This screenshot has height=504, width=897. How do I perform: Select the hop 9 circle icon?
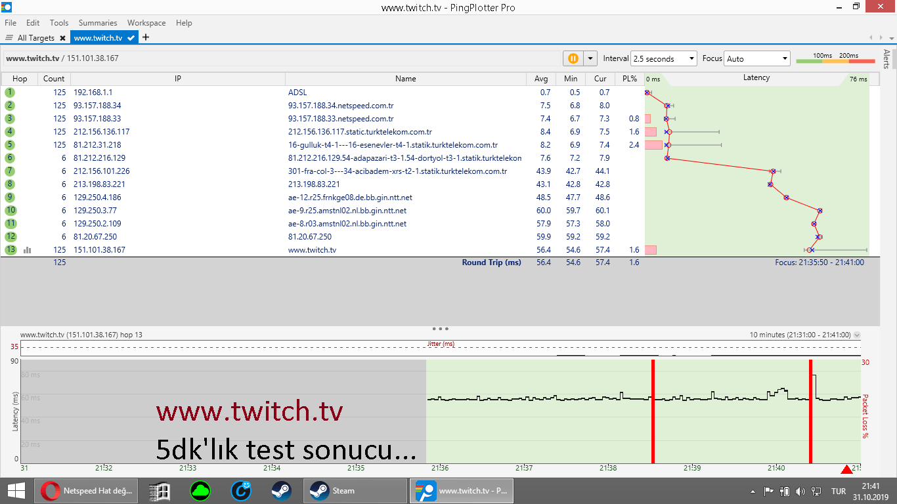coord(10,198)
